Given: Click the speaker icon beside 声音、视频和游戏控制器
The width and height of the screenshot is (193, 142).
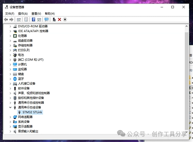Looking at the screenshot, I should (15, 93).
